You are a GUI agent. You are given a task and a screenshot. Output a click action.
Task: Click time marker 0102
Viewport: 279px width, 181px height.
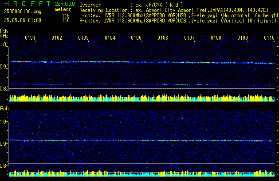tap(57, 38)
